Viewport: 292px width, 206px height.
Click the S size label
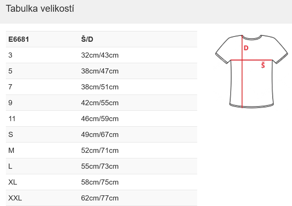(x=11, y=135)
